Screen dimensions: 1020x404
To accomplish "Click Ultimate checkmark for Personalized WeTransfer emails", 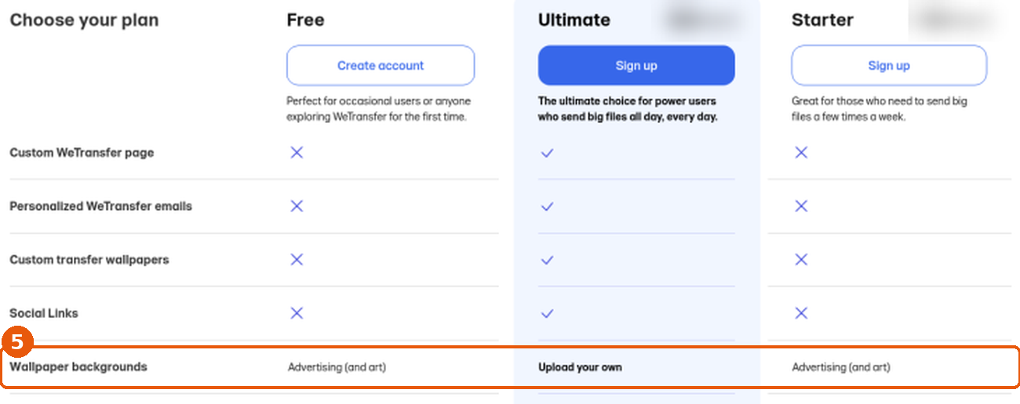I will click(x=548, y=207).
